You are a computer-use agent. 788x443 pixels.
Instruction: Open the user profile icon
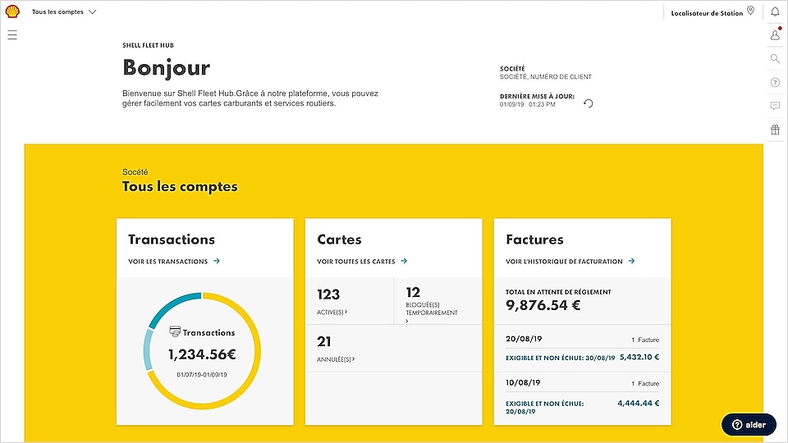775,35
